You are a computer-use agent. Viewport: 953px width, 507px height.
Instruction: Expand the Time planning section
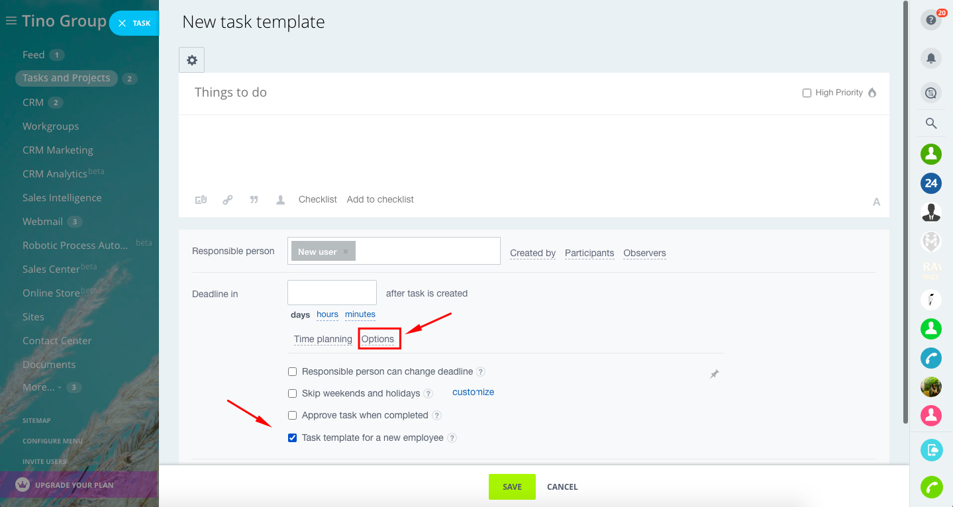click(323, 339)
